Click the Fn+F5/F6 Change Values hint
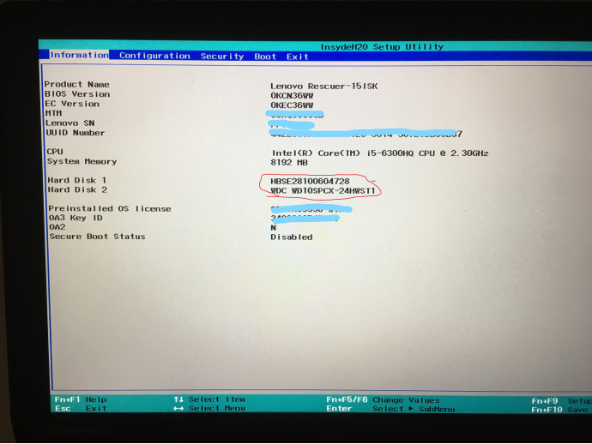This screenshot has width=592, height=444. (x=383, y=400)
